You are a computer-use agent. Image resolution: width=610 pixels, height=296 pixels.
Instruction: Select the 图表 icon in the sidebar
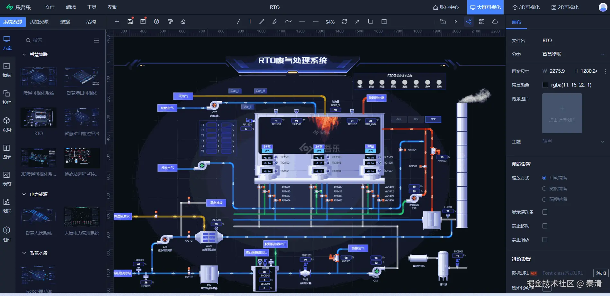(7, 151)
